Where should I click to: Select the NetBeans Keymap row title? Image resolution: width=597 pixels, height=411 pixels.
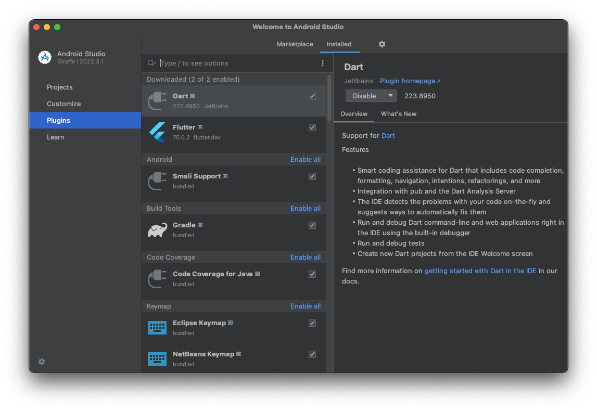click(204, 354)
